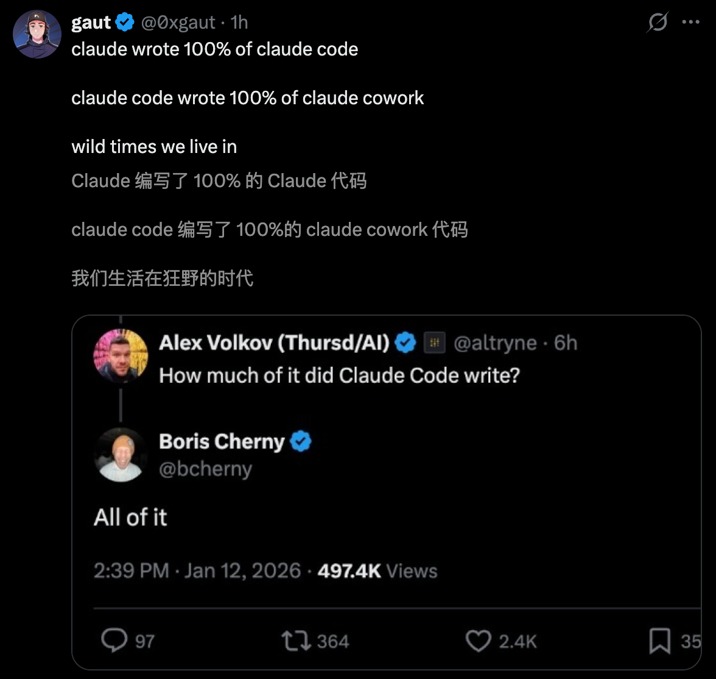Screen dimensions: 716x679
Task: Click Alex Volkov's profile picture
Action: coord(121,355)
